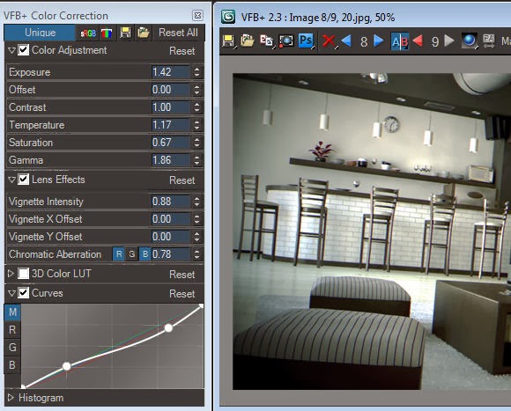Toggle the Curves checkbox
This screenshot has width=511, height=411.
click(23, 293)
